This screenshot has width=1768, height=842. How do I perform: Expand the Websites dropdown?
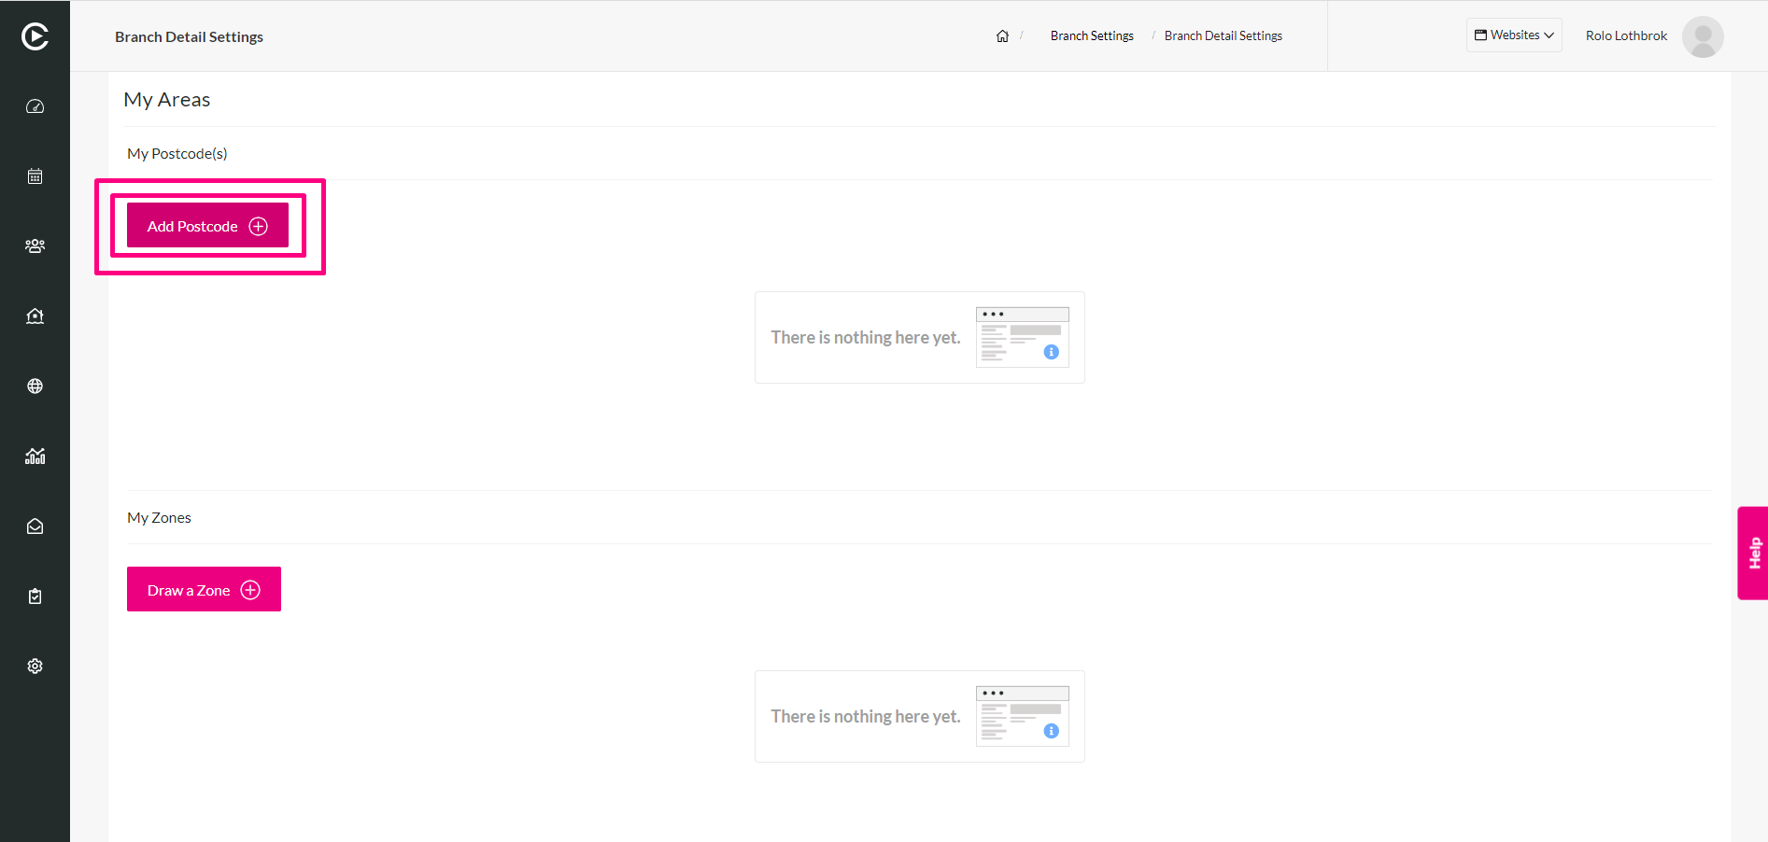[x=1514, y=35]
